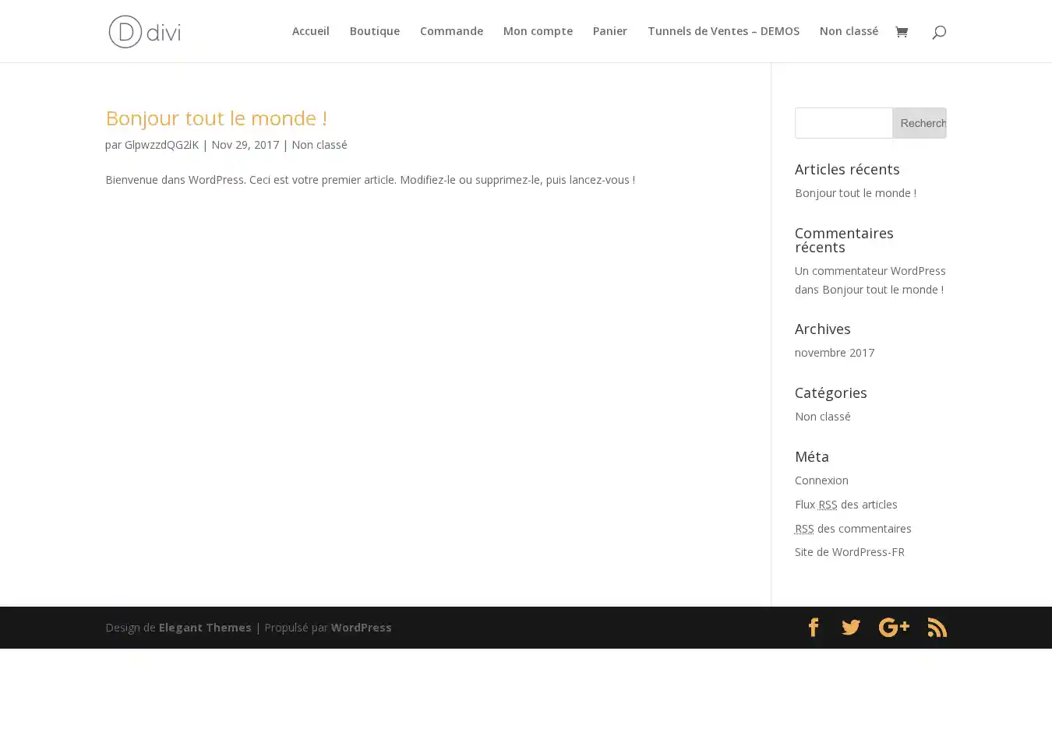
Task: Click author link GlpwzzdQG2lK
Action: (161, 145)
